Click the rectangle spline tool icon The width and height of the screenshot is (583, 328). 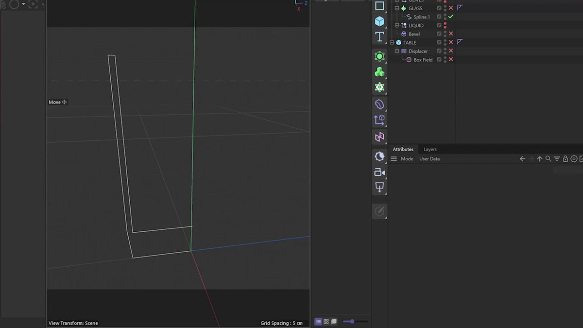tap(379, 6)
